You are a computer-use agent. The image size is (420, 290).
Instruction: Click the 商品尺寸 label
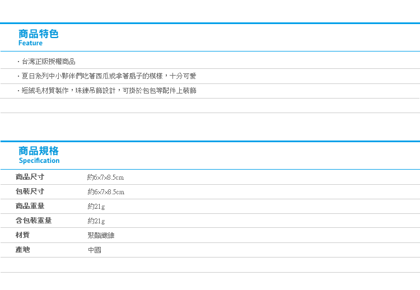point(30,177)
